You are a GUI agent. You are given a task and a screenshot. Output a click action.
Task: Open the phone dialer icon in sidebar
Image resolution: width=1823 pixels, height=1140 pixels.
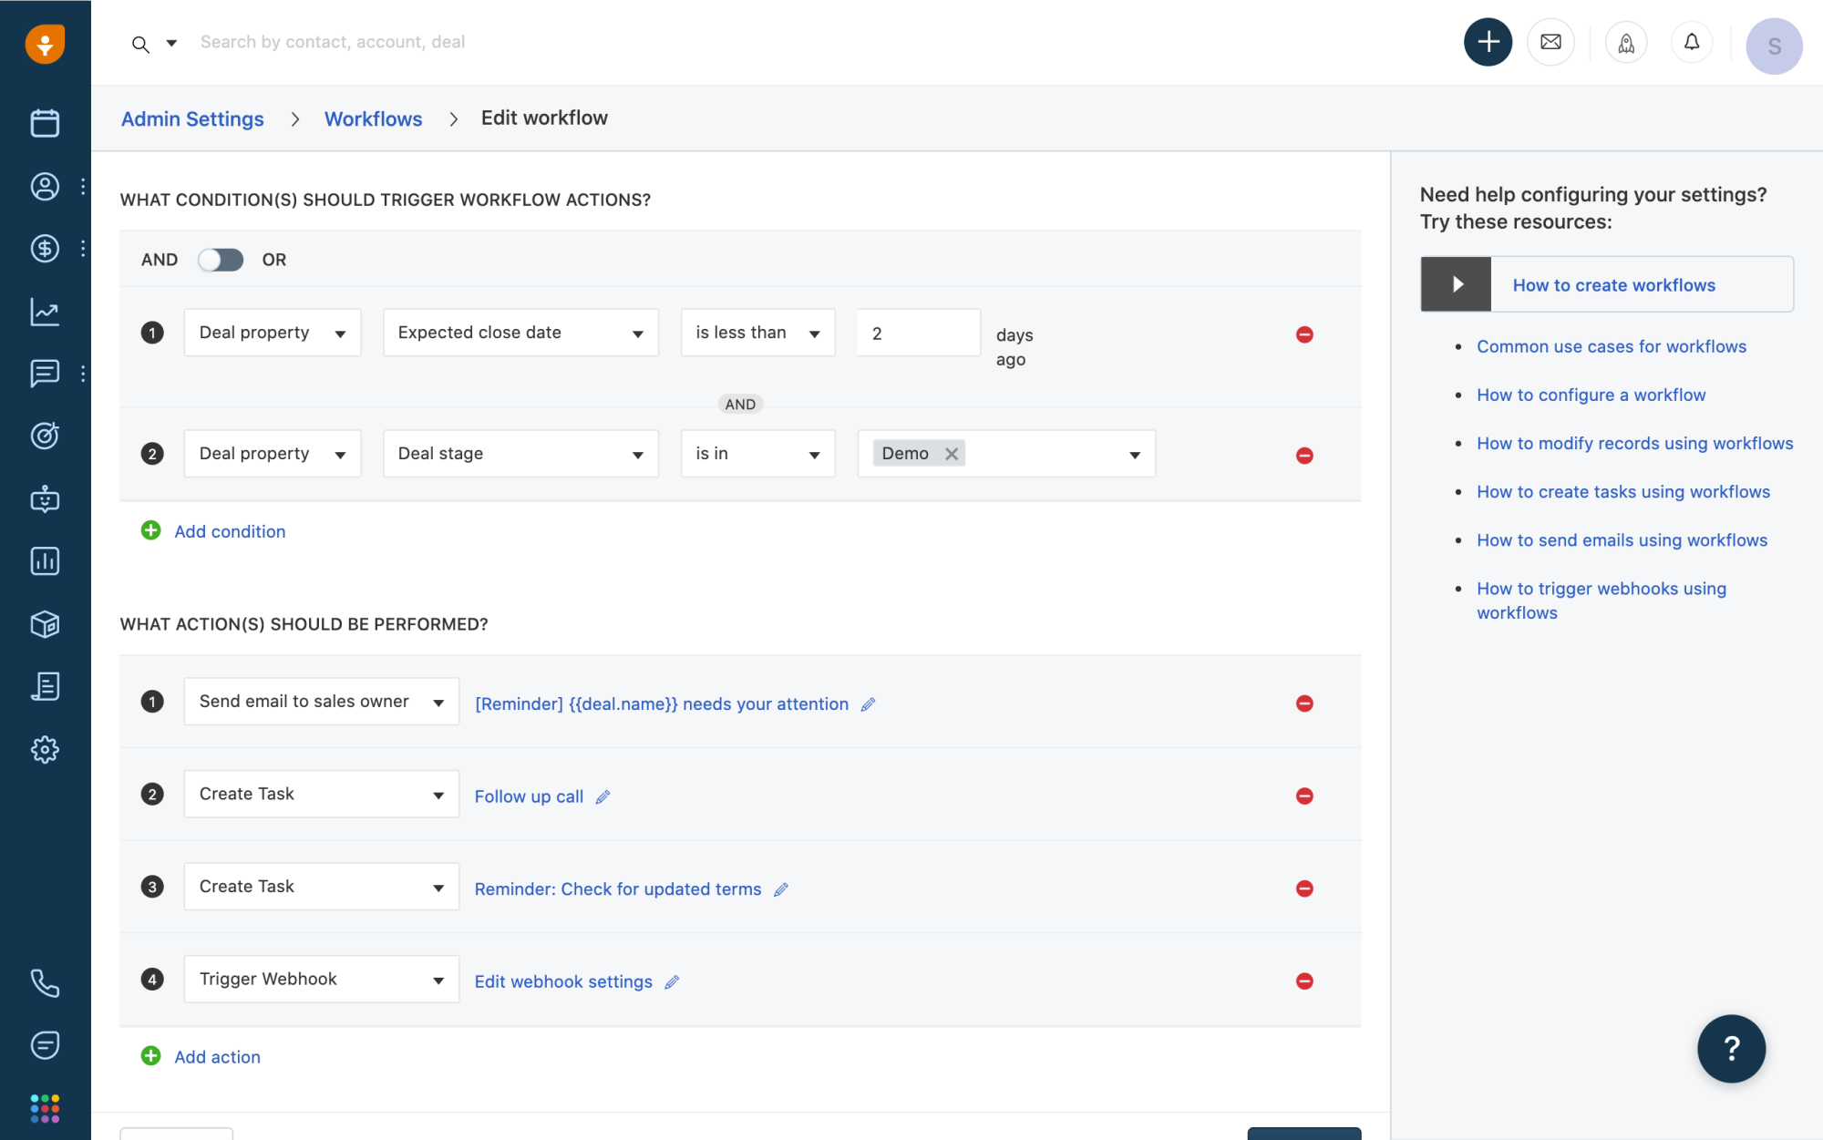tap(45, 983)
